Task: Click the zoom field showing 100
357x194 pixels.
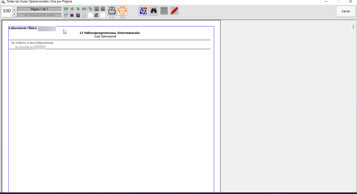Action: pos(7,11)
